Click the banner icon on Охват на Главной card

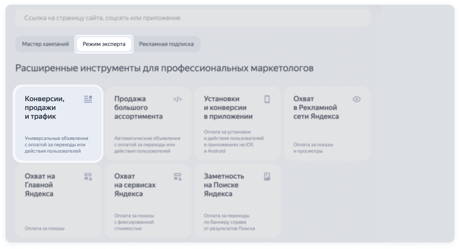(x=88, y=177)
